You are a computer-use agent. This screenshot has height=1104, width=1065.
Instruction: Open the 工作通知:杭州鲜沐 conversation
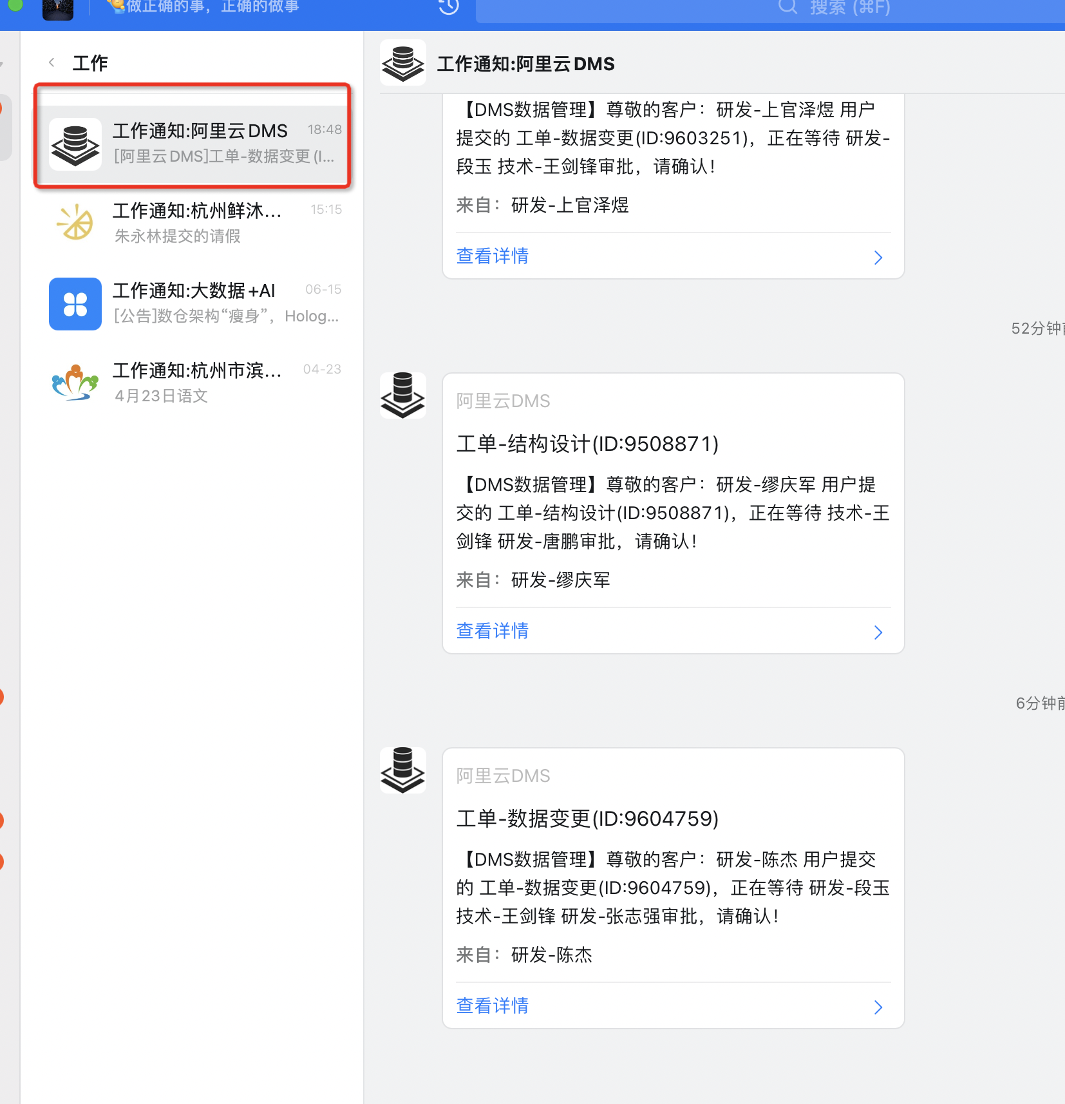pos(192,223)
